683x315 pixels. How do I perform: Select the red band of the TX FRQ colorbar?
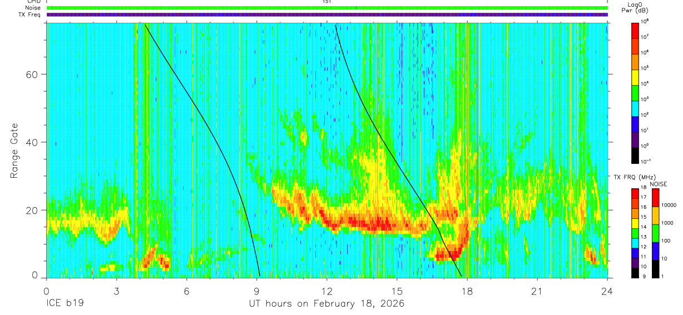tap(635, 192)
